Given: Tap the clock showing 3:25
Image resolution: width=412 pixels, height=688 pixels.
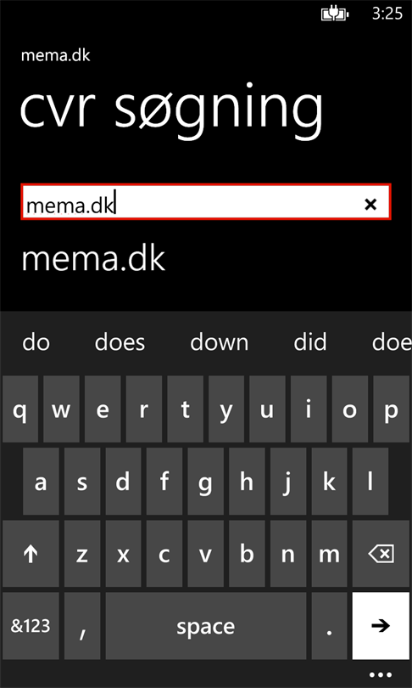Looking at the screenshot, I should coord(387,14).
